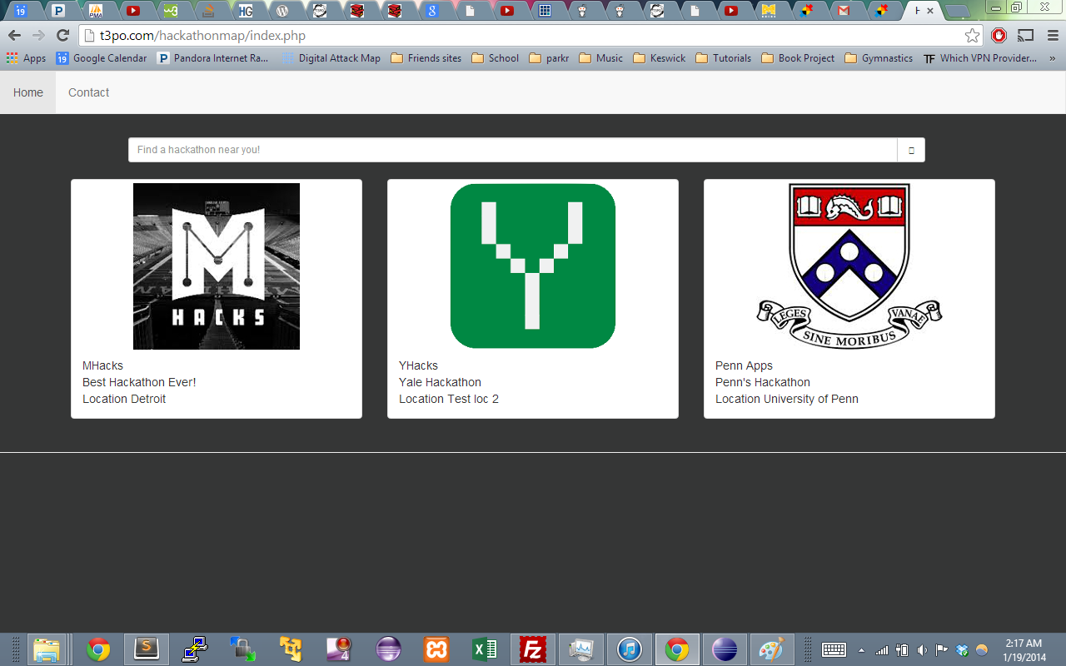Image resolution: width=1066 pixels, height=666 pixels.
Task: Go back to the previous page
Action: coord(14,36)
